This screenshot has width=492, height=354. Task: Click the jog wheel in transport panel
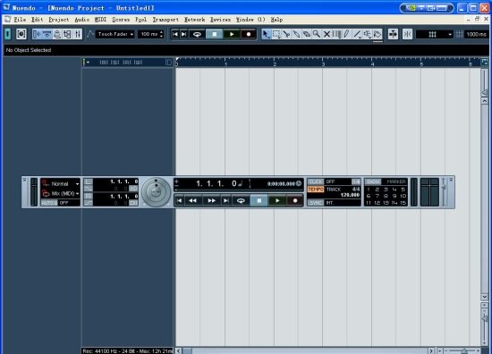coord(156,192)
